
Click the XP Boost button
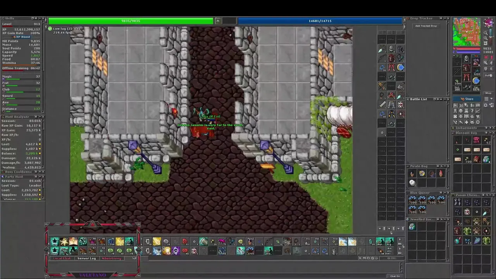21,37
